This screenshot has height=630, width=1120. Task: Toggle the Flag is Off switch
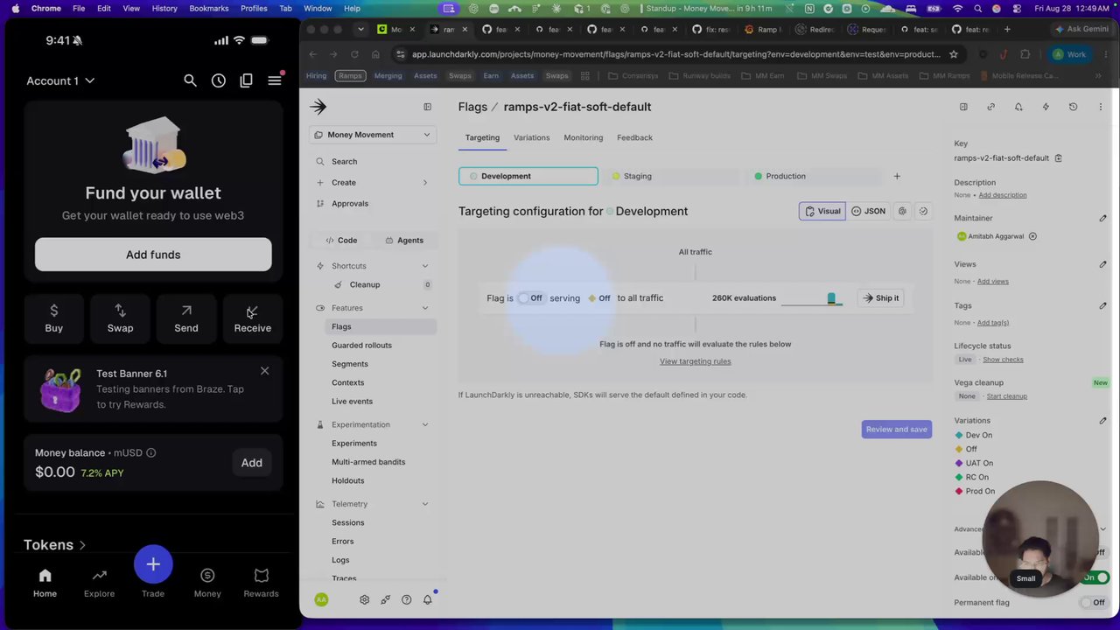(x=530, y=298)
